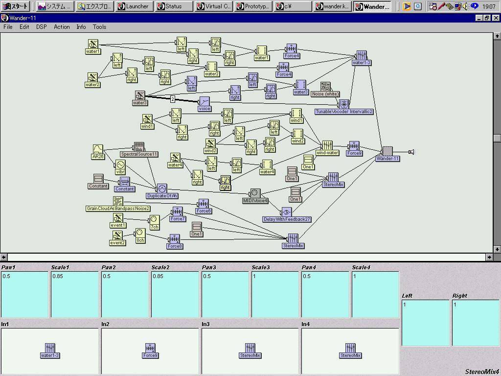Click the water1-3 mixer node in the graph
501x376 pixels.
362,58
